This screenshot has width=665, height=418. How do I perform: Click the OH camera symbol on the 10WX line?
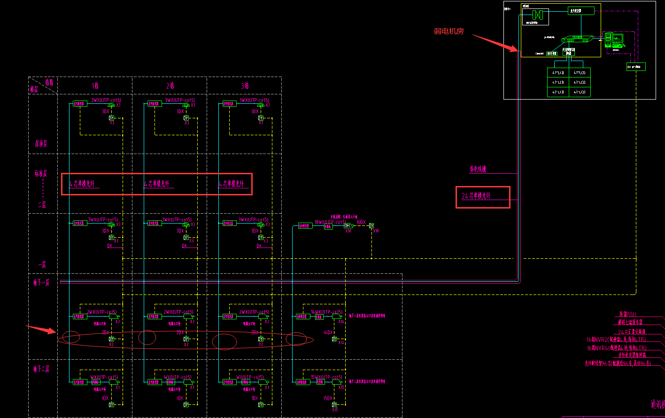348,226
